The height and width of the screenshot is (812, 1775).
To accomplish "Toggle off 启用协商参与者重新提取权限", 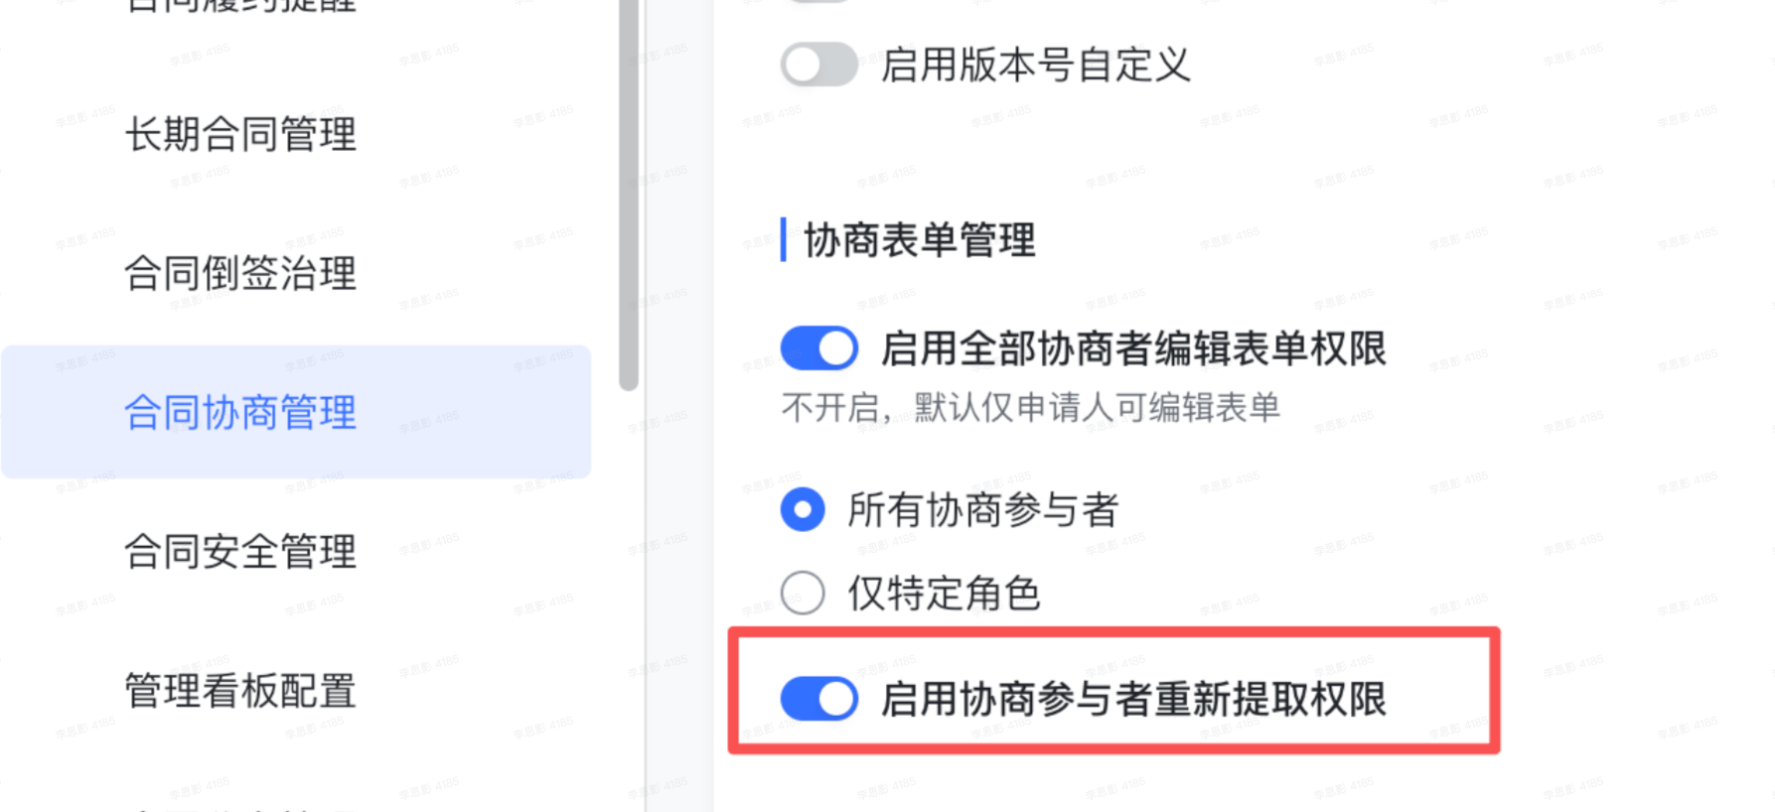I will pos(817,698).
